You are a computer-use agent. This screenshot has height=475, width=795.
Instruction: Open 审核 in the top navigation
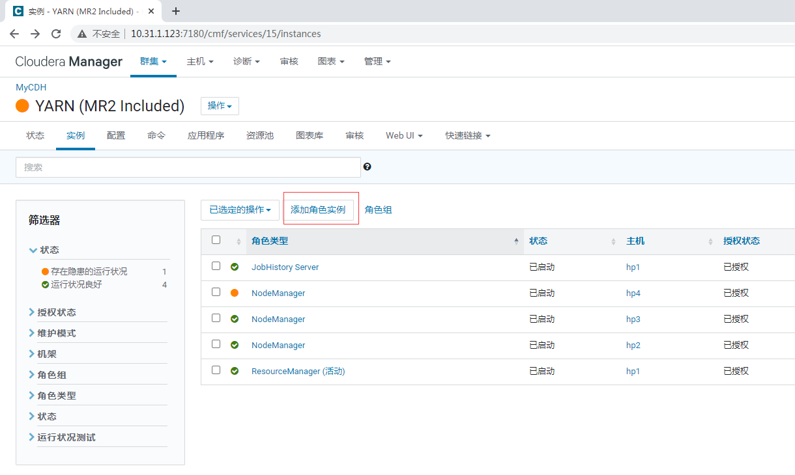[x=289, y=61]
